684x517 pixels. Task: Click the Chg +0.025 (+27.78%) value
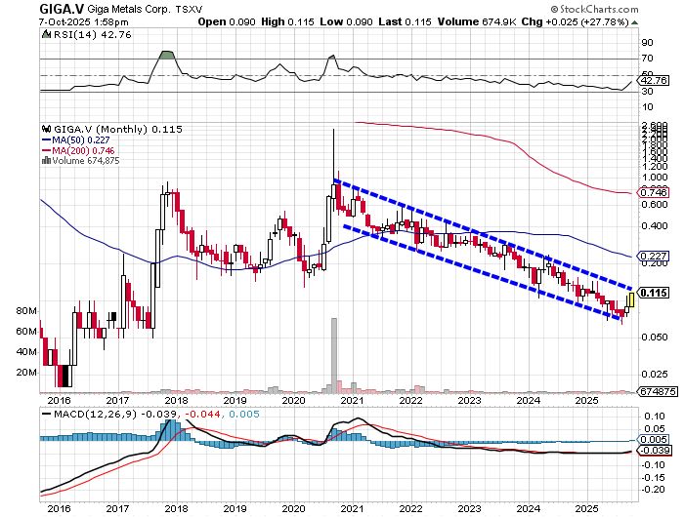[575, 21]
